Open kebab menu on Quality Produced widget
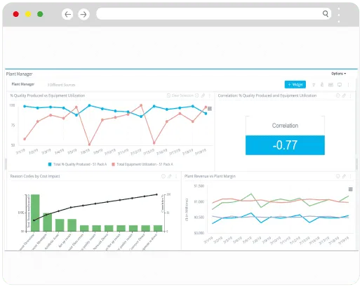 click(x=210, y=95)
